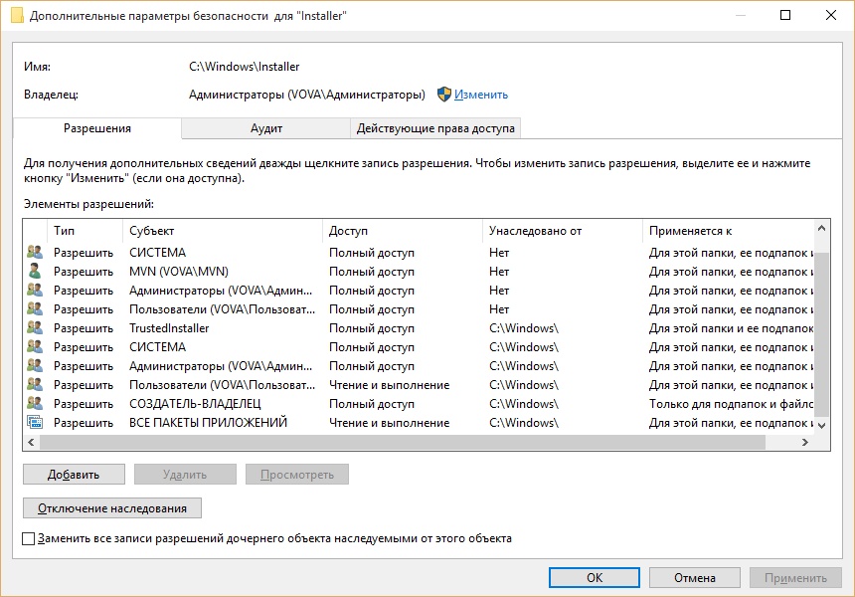
Task: Enable the replace child permission entries checkbox
Action: (x=28, y=538)
